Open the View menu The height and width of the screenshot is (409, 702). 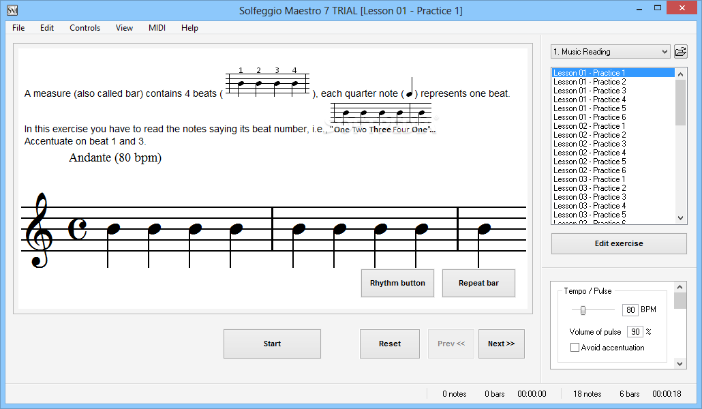[124, 28]
